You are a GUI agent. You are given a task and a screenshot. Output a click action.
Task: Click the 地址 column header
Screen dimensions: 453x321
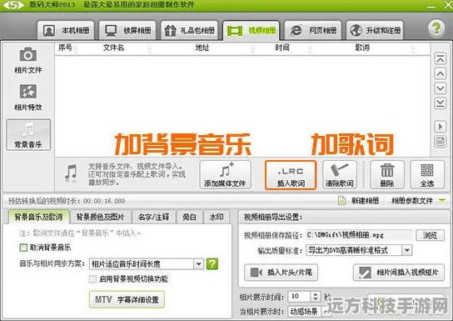tap(202, 48)
